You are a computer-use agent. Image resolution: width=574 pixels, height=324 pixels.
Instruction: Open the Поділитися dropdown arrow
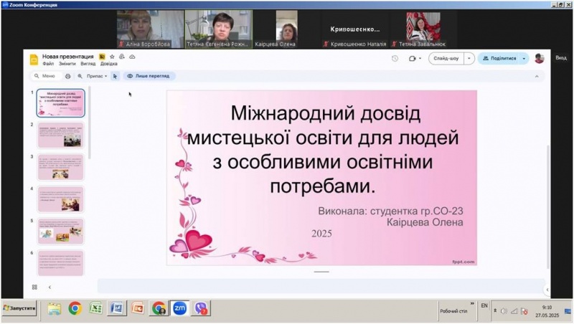coord(524,59)
